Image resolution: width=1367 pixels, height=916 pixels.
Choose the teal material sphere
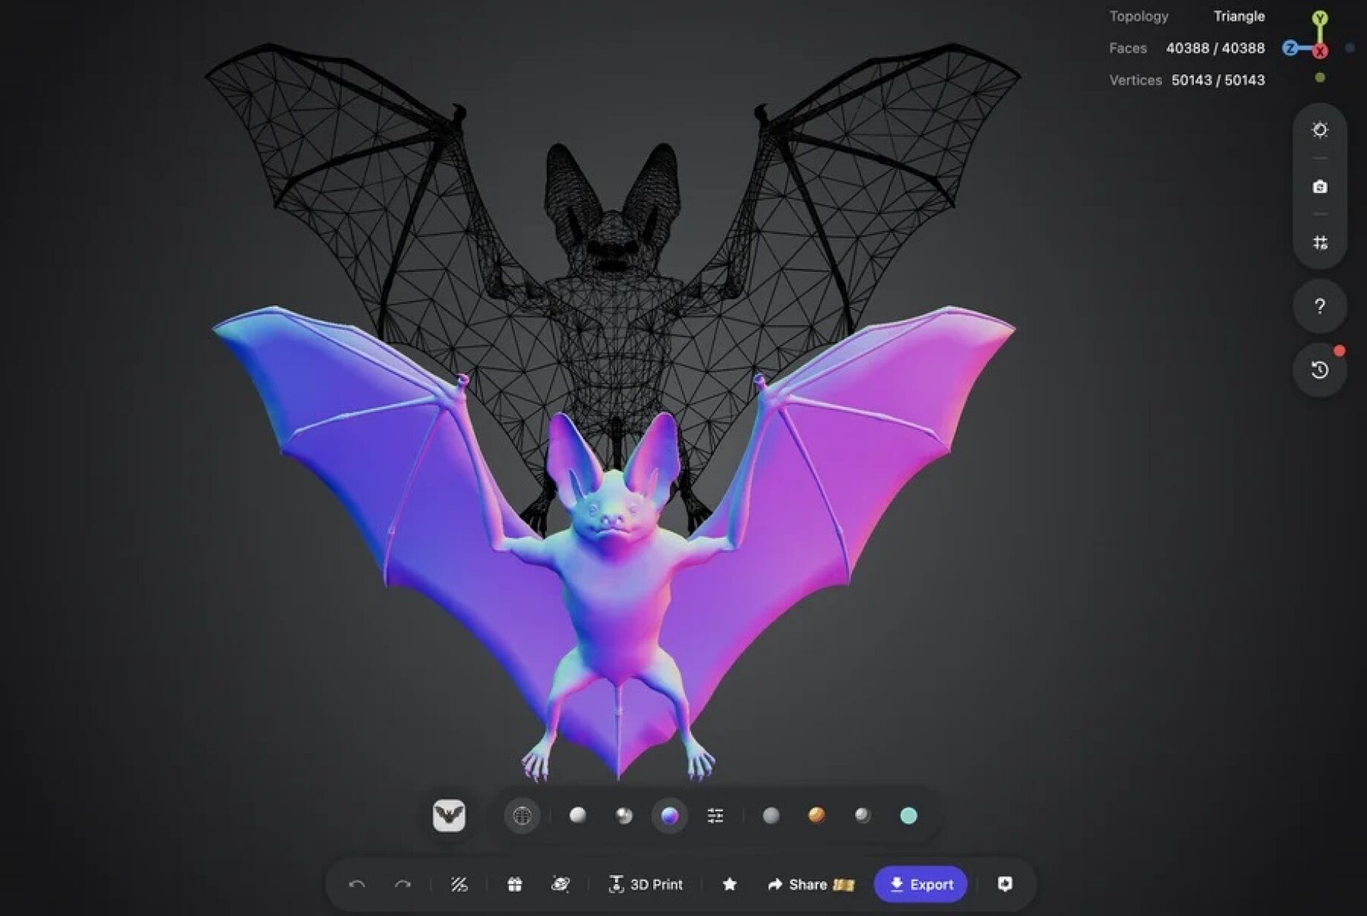(x=908, y=816)
